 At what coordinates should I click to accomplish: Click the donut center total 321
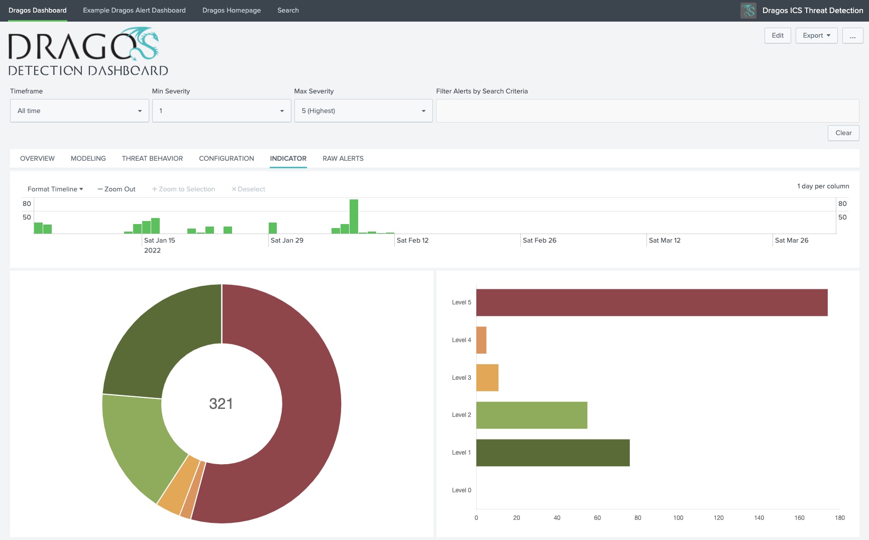pos(221,404)
